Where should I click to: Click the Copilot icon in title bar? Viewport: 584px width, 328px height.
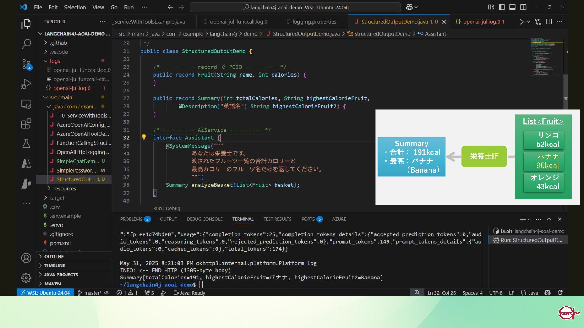pyautogui.click(x=409, y=7)
